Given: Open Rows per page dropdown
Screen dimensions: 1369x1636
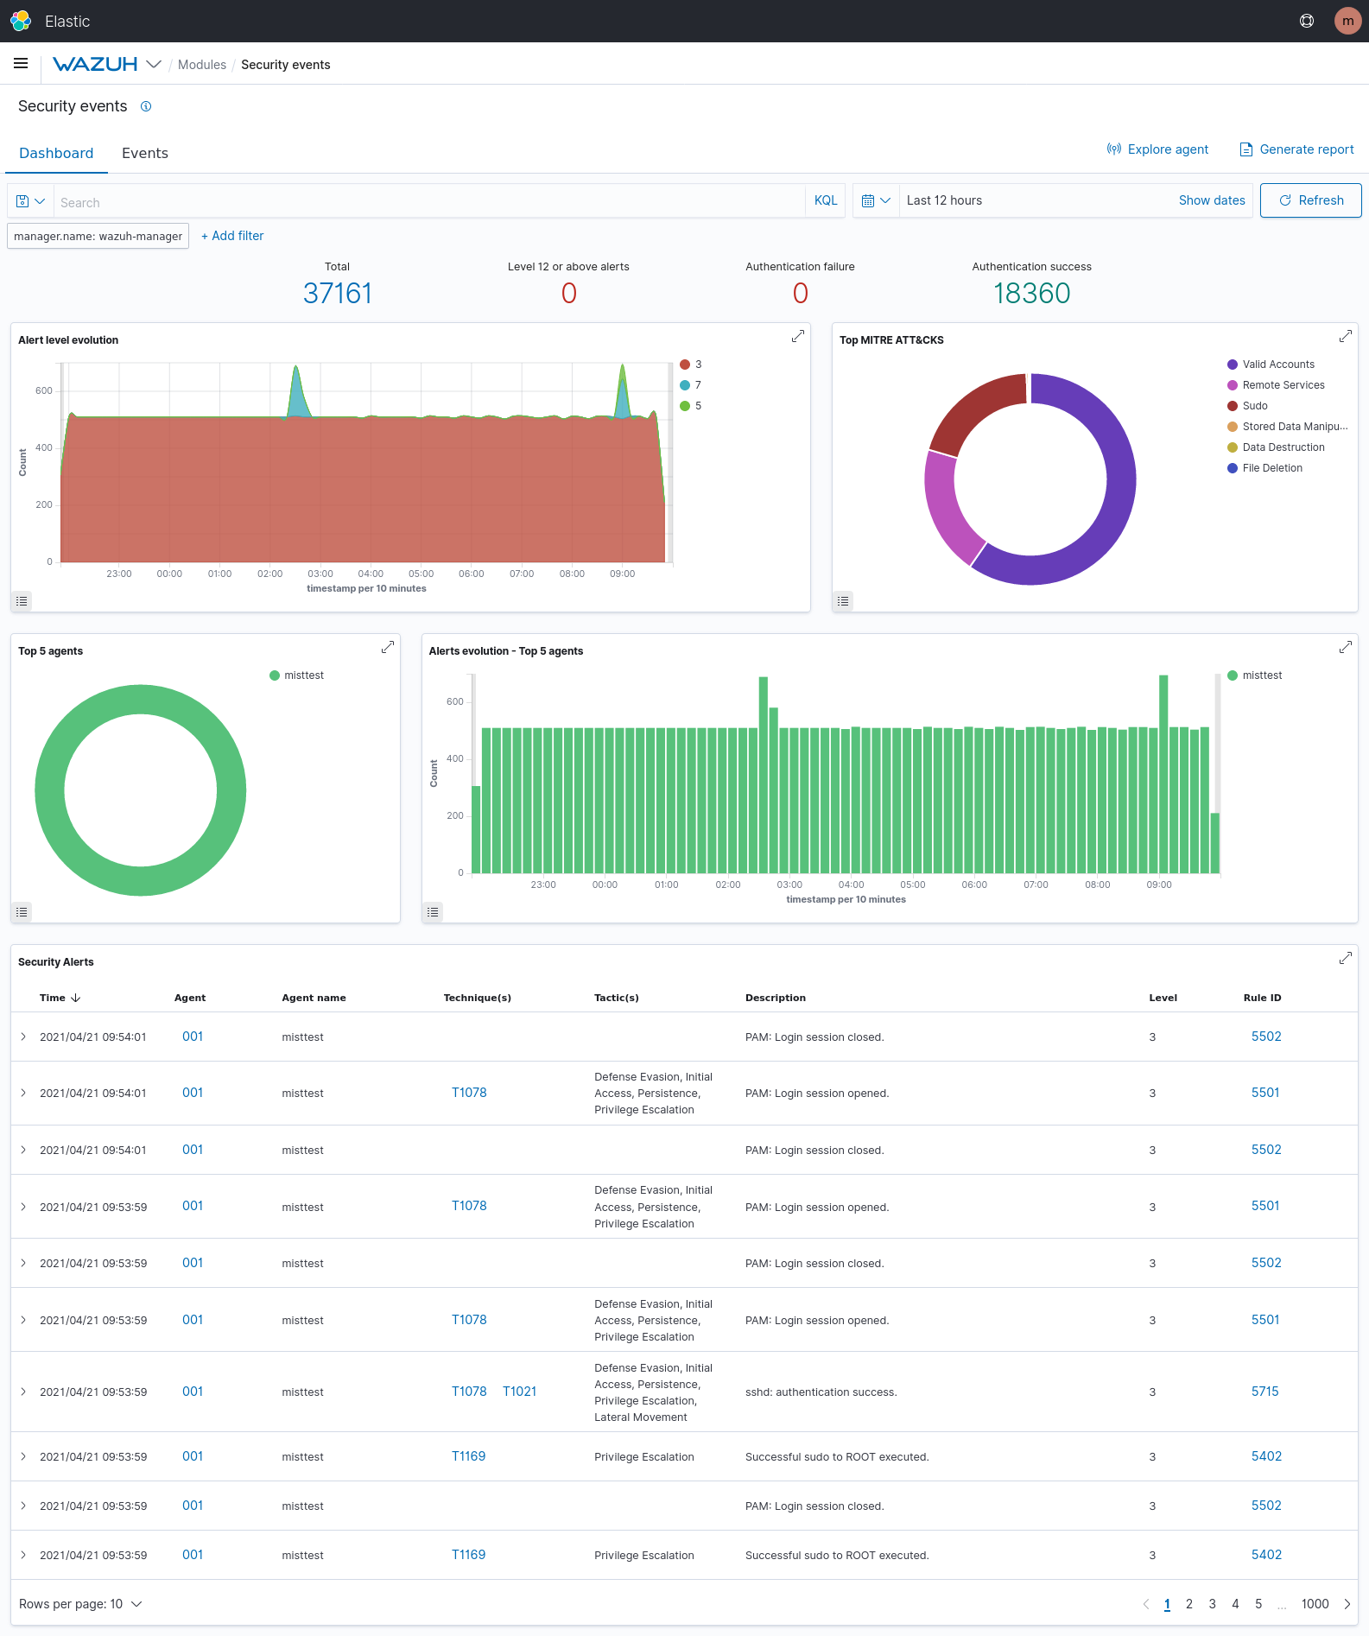Looking at the screenshot, I should click(80, 1604).
